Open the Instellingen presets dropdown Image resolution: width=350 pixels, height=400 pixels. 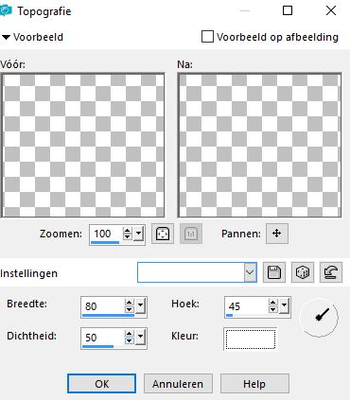pyautogui.click(x=250, y=272)
